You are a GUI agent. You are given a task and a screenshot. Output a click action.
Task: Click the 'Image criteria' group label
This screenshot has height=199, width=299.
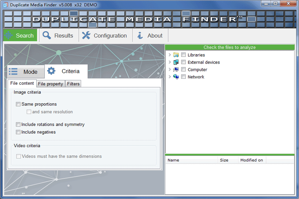pyautogui.click(x=27, y=92)
